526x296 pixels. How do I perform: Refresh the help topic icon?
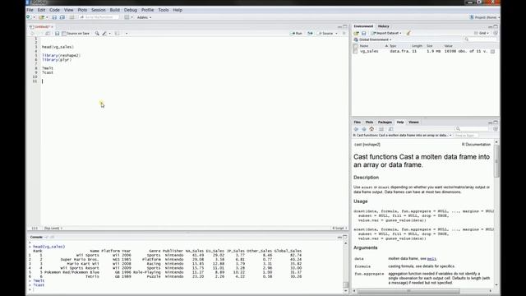click(496, 129)
